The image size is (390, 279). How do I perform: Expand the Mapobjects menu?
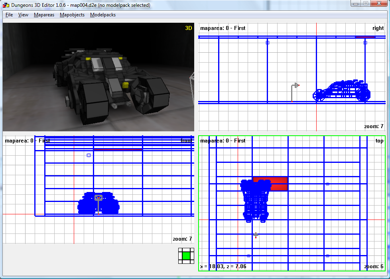(72, 15)
